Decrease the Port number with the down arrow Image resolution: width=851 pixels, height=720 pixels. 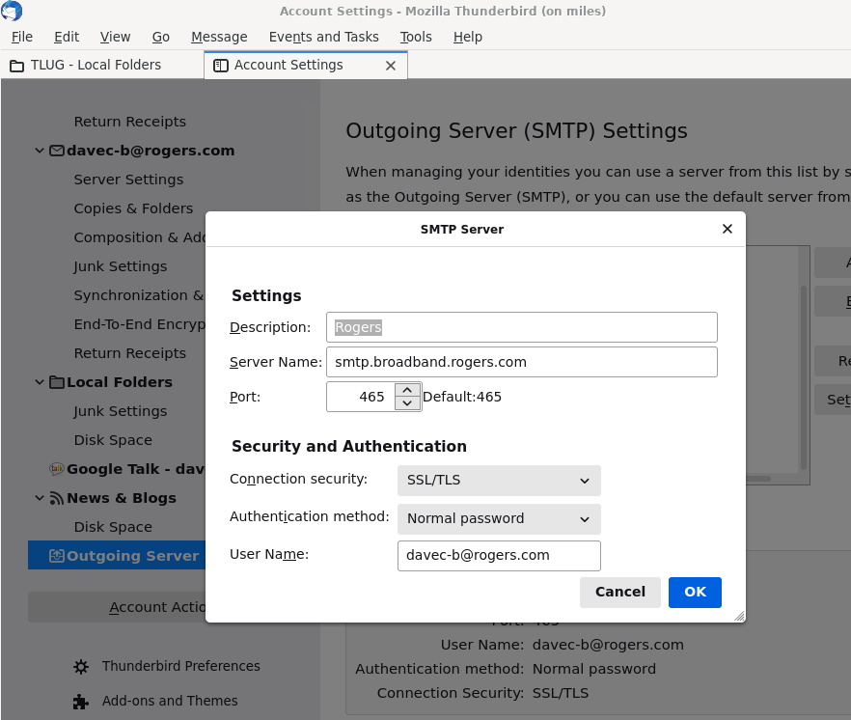[407, 403]
